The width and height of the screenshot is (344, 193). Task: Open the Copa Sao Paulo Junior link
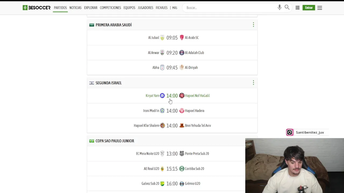(115, 141)
